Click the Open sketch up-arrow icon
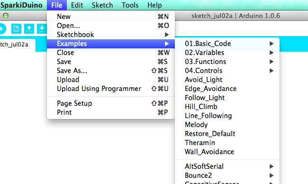 29,29
